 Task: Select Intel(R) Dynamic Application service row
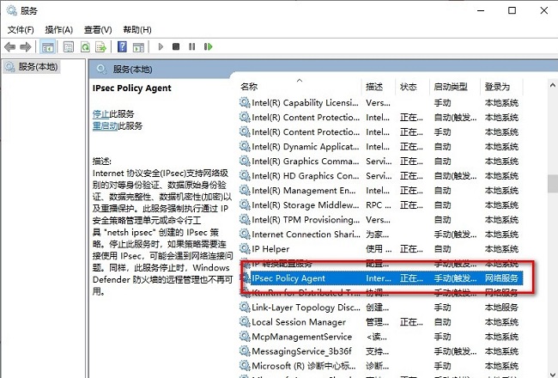click(x=380, y=146)
